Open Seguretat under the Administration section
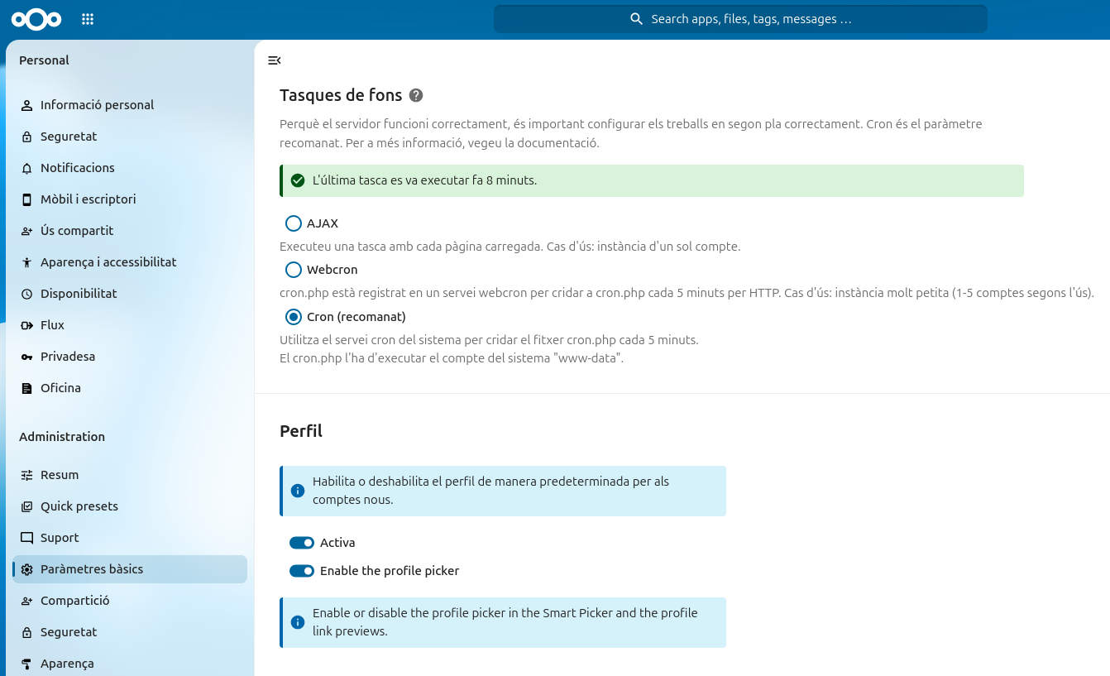Viewport: 1110px width, 676px height. [130, 632]
